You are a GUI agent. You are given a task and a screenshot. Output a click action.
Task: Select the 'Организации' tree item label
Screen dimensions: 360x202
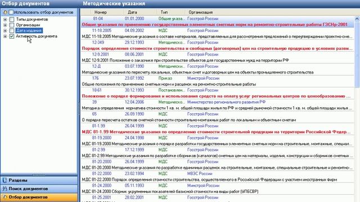(x=28, y=25)
